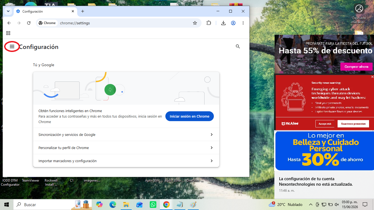Open the Chrome three-dot menu

(243, 23)
